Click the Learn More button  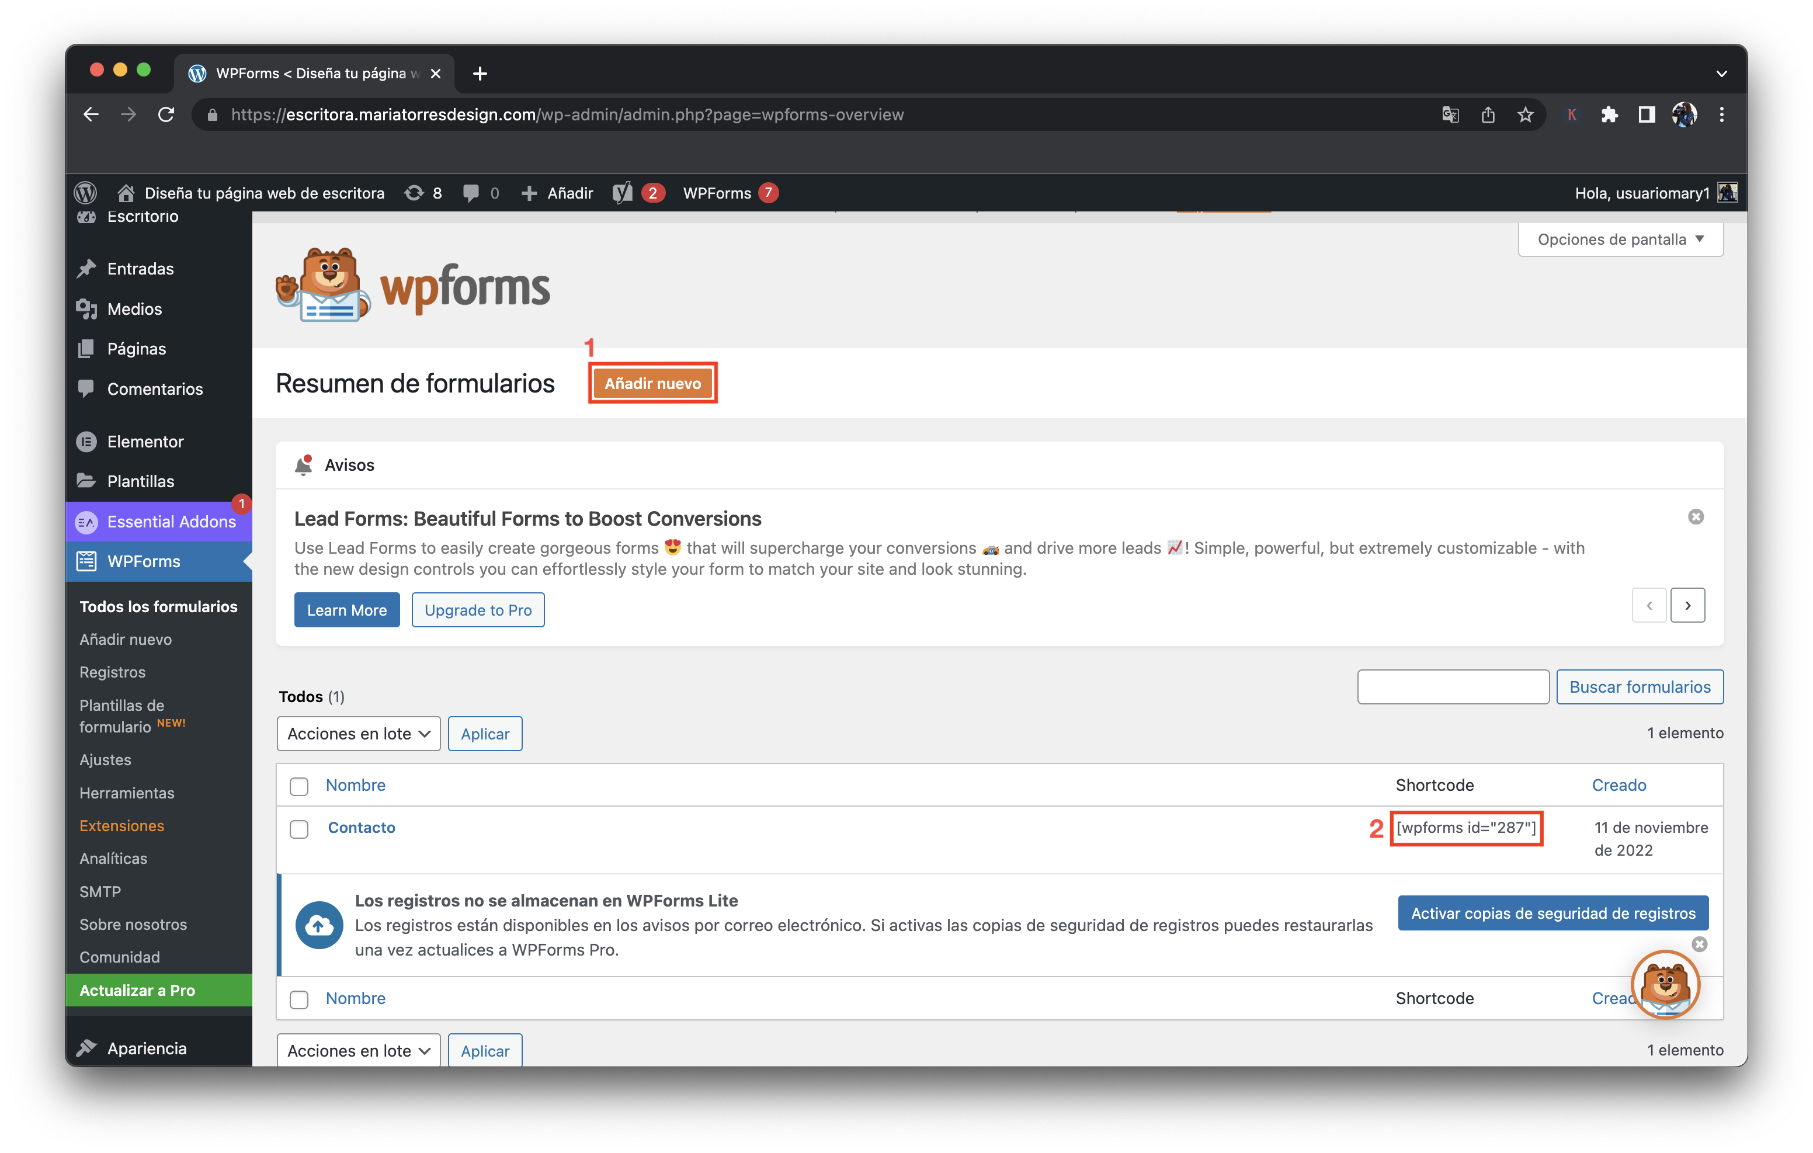(348, 609)
